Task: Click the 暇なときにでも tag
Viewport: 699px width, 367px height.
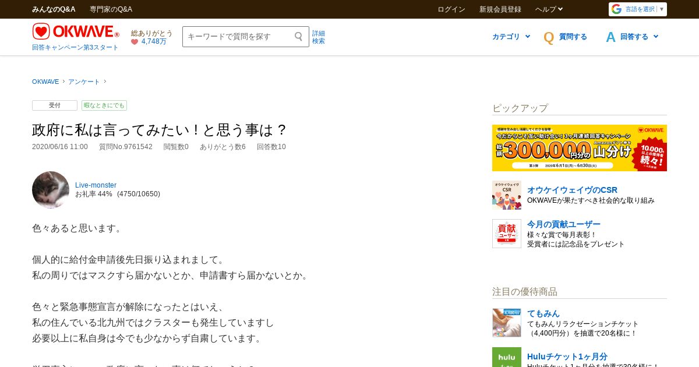Action: [104, 105]
